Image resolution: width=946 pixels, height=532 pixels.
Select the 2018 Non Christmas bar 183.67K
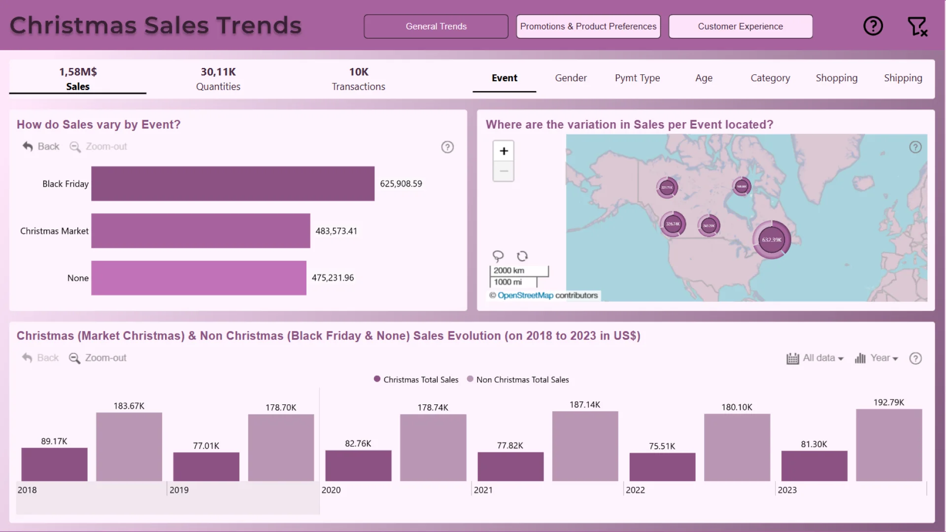click(x=129, y=447)
